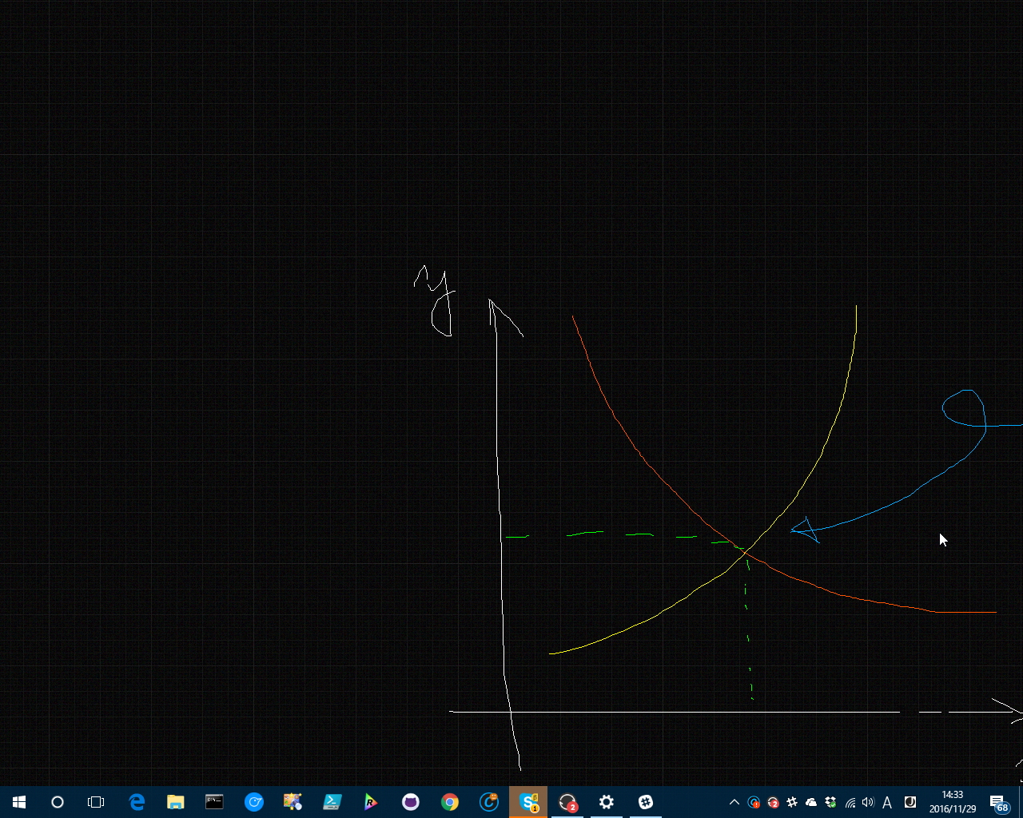Launch PowerShell from the taskbar

332,802
